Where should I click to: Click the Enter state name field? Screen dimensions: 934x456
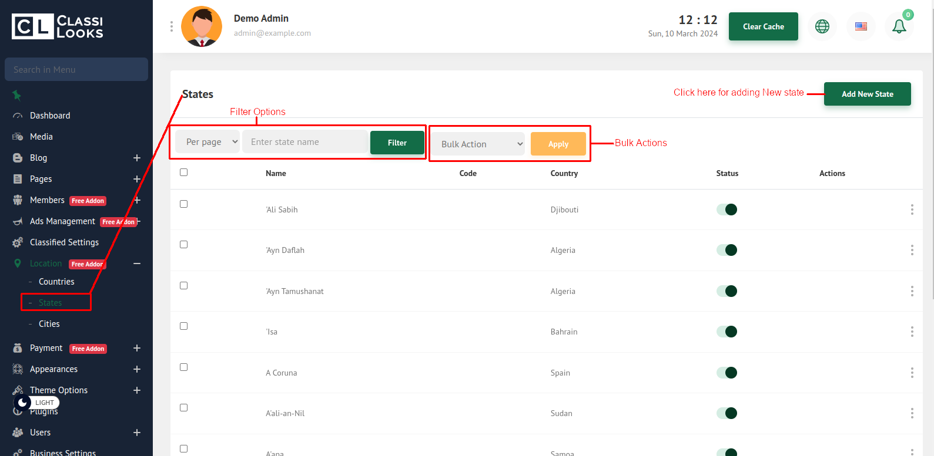coord(304,142)
